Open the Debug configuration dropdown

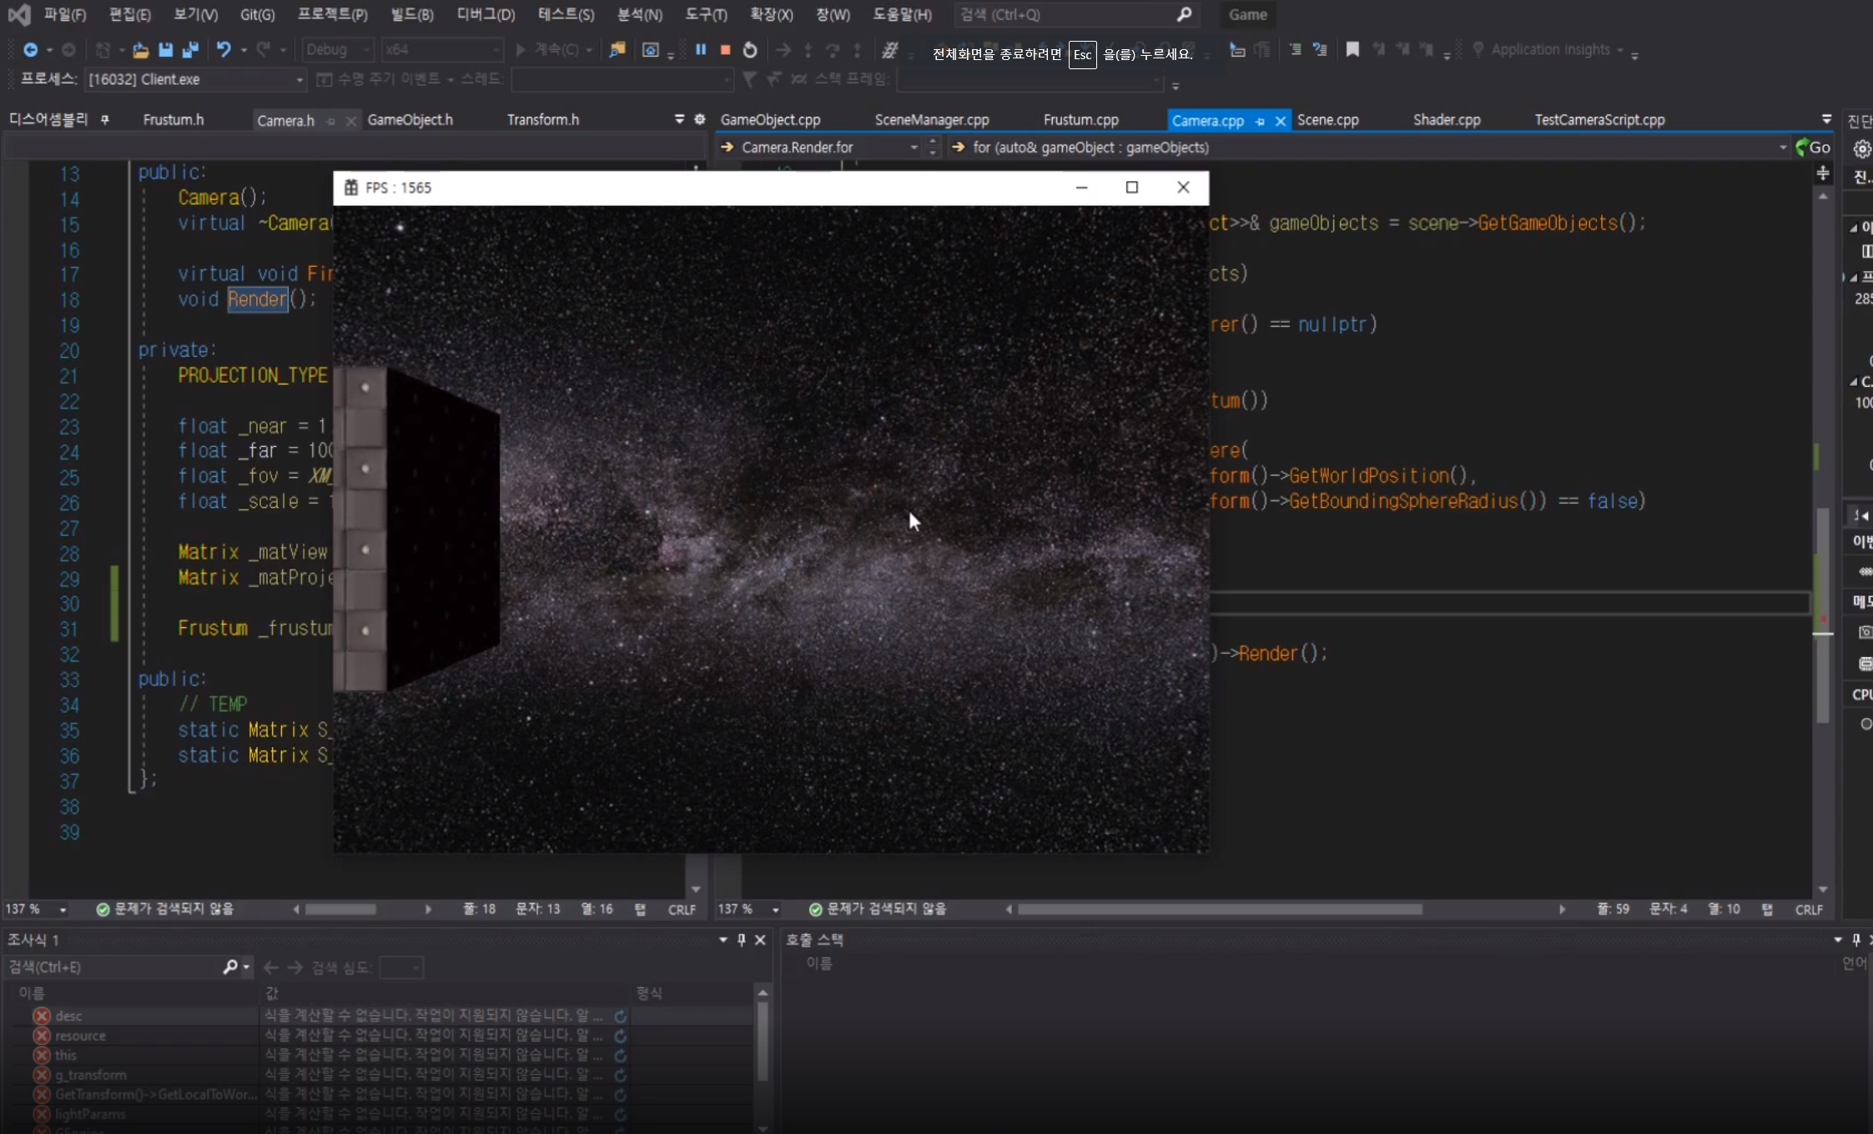pos(367,49)
